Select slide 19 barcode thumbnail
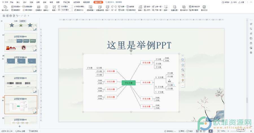The width and height of the screenshot is (254, 133). click(x=21, y=84)
